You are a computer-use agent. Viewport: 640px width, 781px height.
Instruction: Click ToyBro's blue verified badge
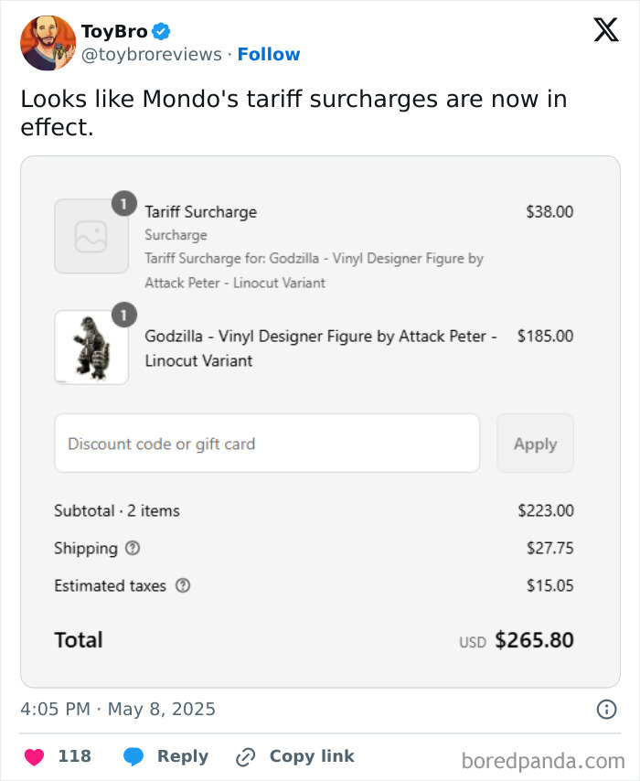click(161, 29)
